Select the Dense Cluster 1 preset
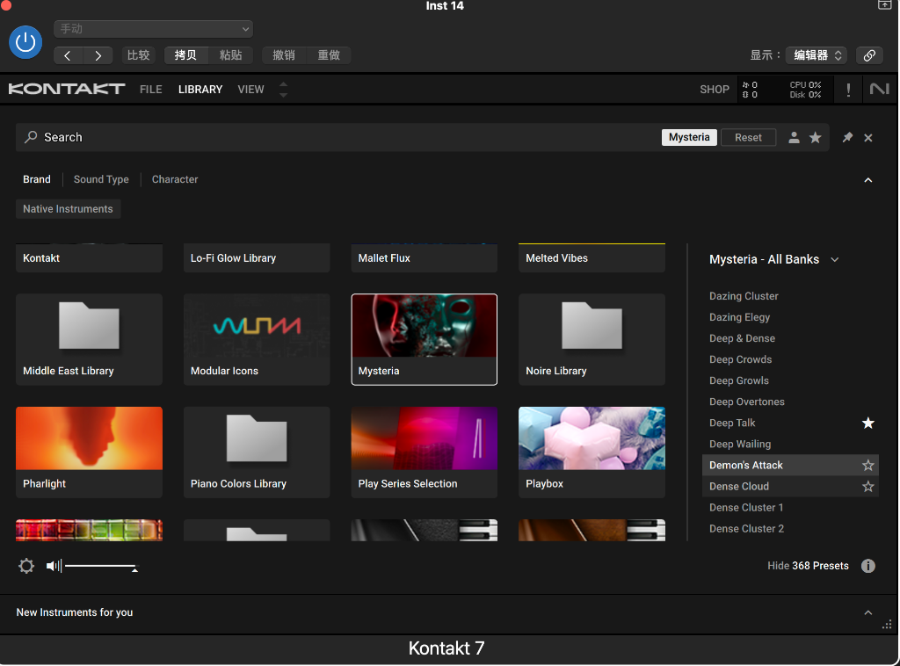900x666 pixels. pyautogui.click(x=746, y=508)
